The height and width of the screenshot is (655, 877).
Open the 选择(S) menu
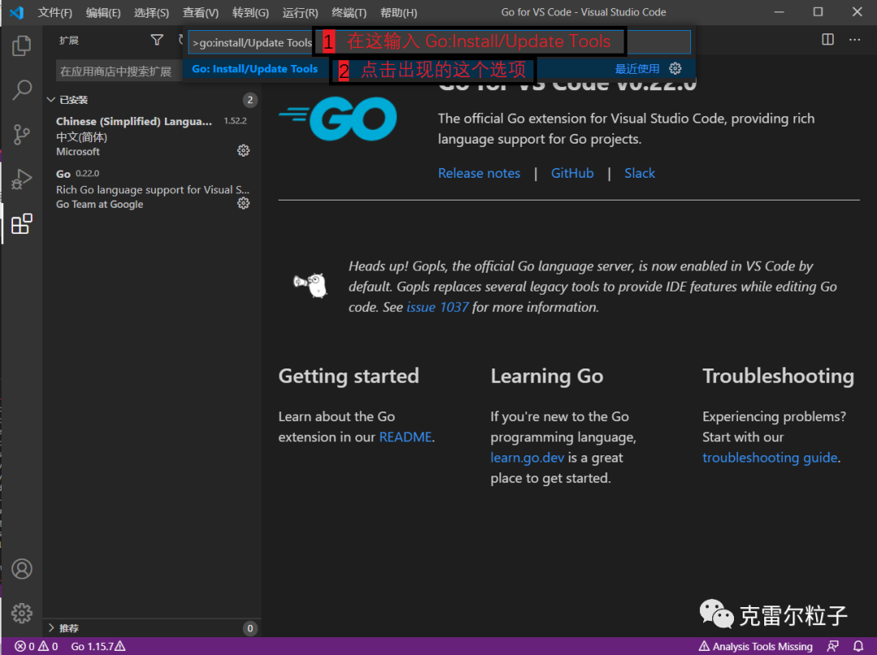(151, 12)
